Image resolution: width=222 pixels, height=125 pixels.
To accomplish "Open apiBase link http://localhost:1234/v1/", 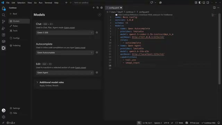I will click(148, 54).
